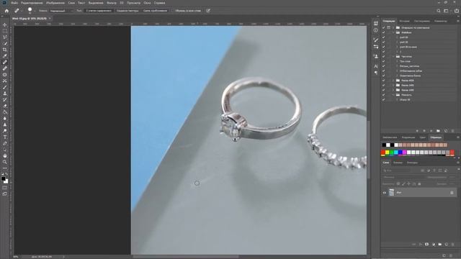Open the brush preset picker dropdown
The image size is (461, 259).
35,11
